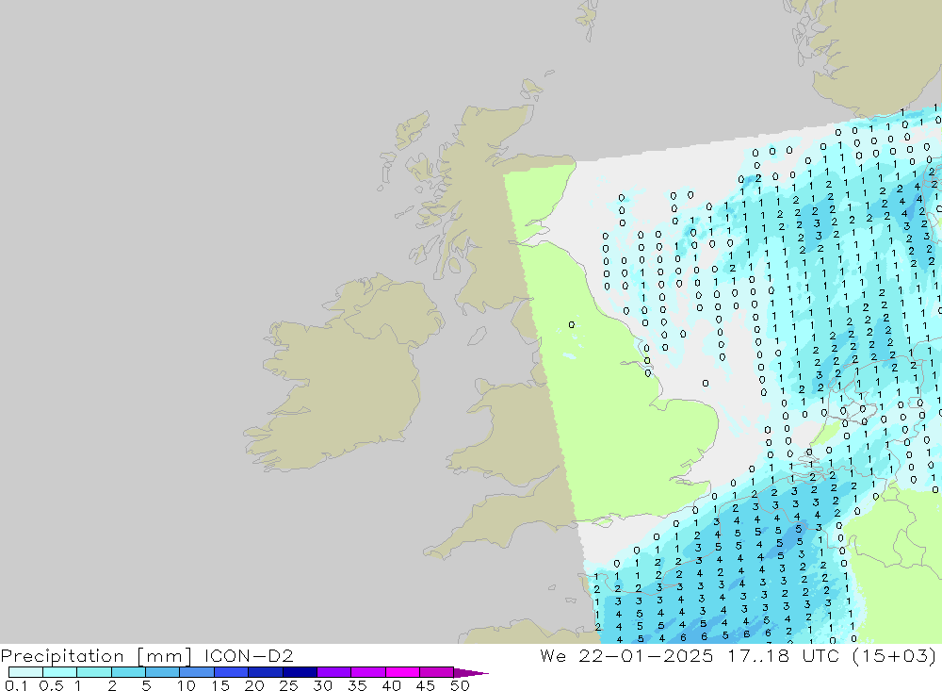
Task: Click the '45' legend scale label
Action: pos(426,685)
